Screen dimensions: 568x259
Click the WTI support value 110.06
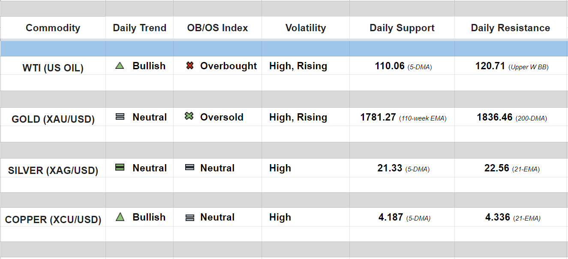[x=390, y=66]
